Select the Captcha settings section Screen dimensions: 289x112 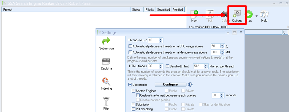click(106, 64)
